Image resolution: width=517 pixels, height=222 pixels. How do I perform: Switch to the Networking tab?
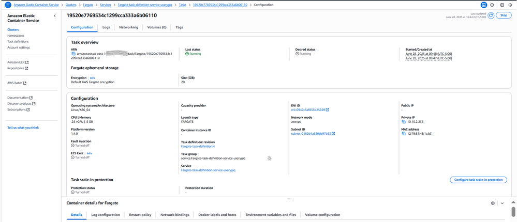click(128, 27)
